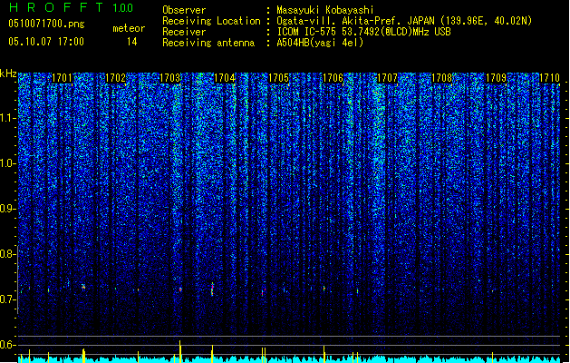Click the 0.6 kHz axis tick label
Image resolution: width=570 pixels, height=363 pixels.
[8, 345]
